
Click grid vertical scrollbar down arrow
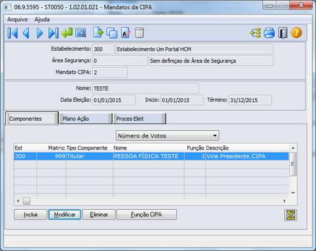click(293, 193)
